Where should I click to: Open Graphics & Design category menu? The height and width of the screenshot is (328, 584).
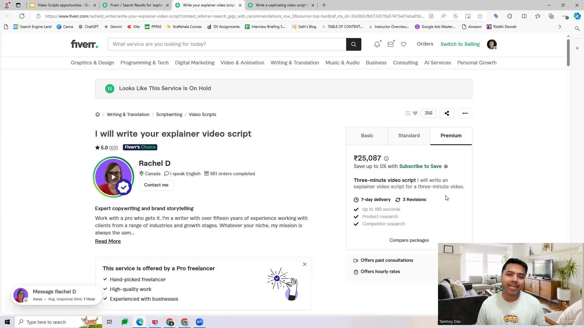(x=92, y=63)
